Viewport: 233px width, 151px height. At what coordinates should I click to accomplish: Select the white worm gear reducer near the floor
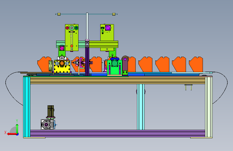47,125
